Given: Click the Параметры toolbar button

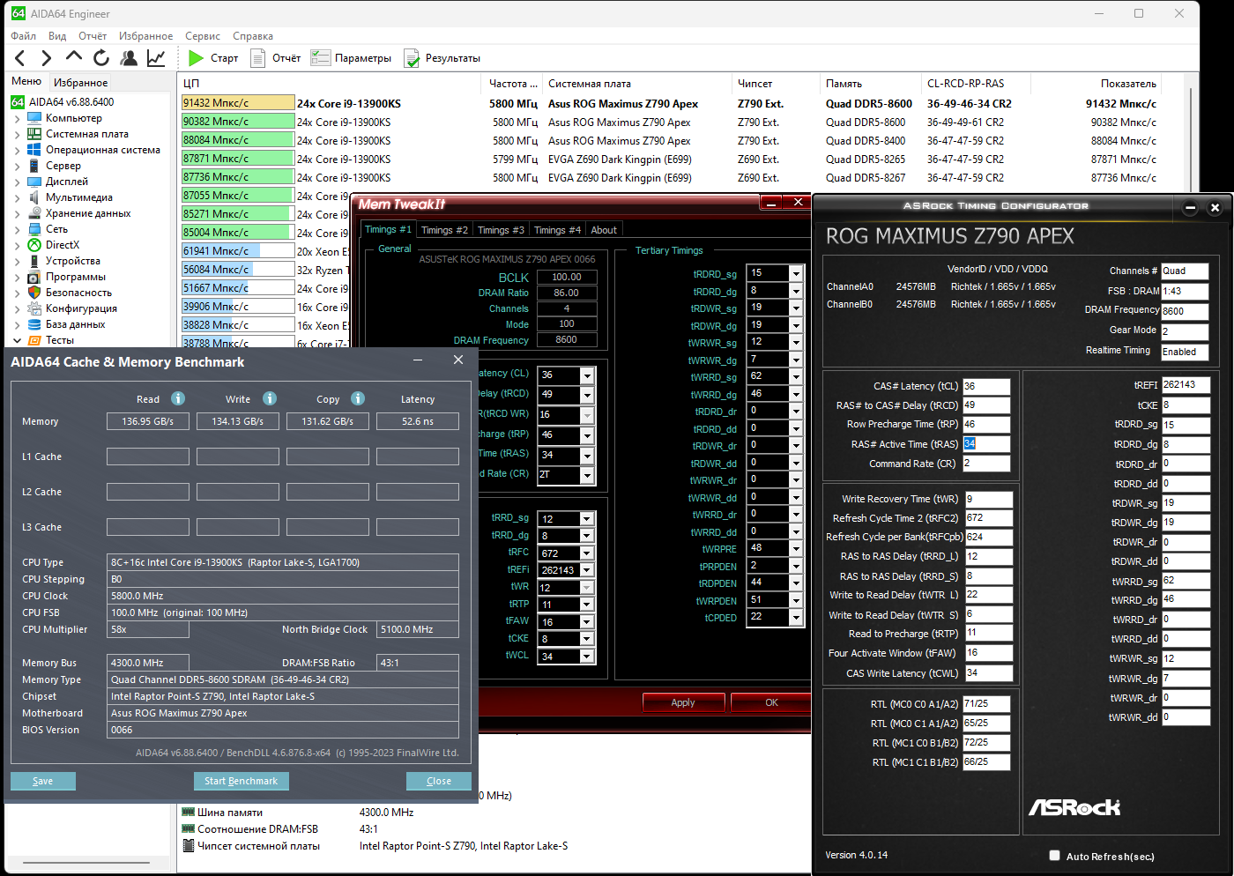Looking at the screenshot, I should tap(351, 58).
